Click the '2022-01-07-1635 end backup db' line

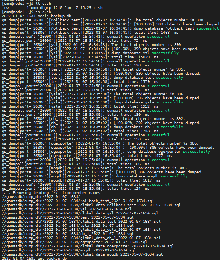pos(34,259)
